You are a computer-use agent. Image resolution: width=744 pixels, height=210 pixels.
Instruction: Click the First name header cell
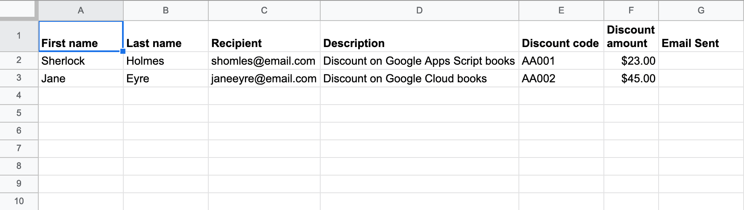point(81,36)
